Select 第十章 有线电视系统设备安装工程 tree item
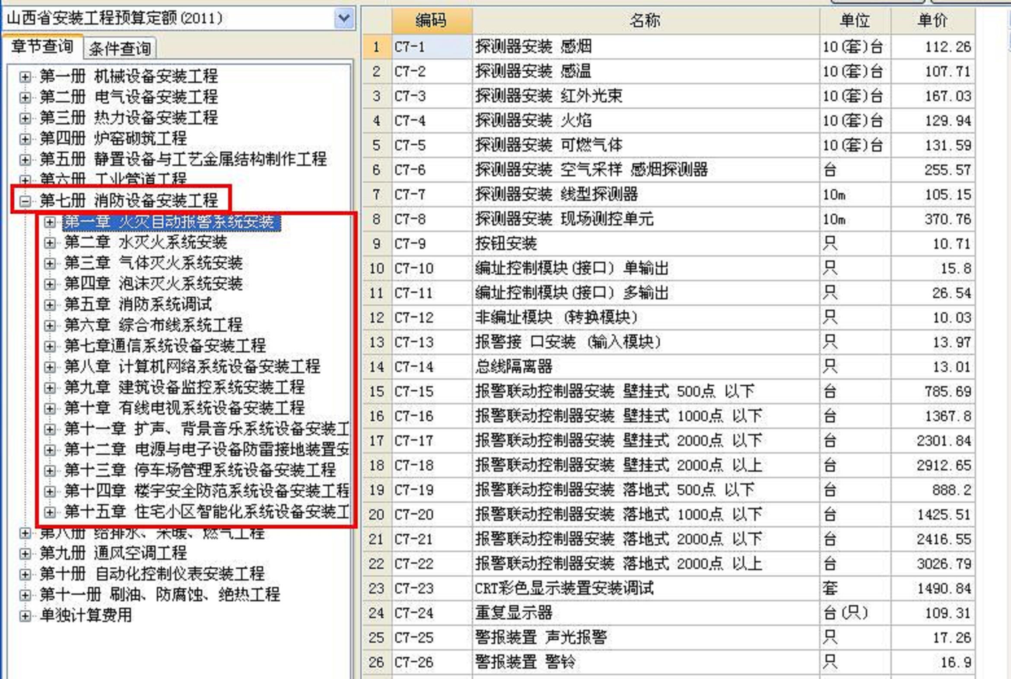1011x679 pixels. click(184, 408)
